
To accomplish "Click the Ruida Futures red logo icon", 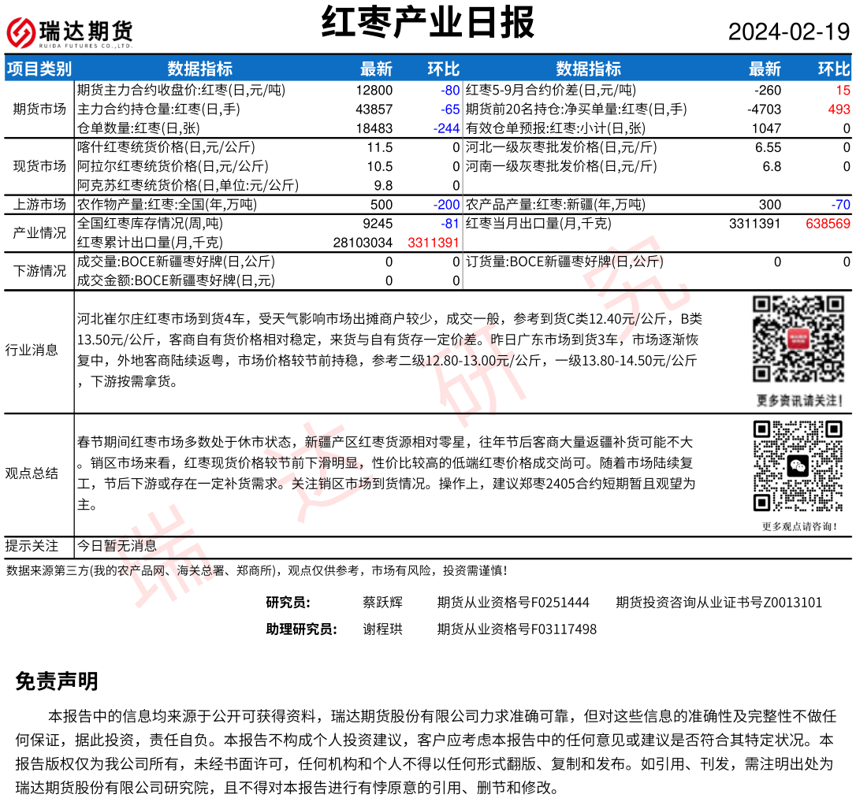I will point(21,32).
